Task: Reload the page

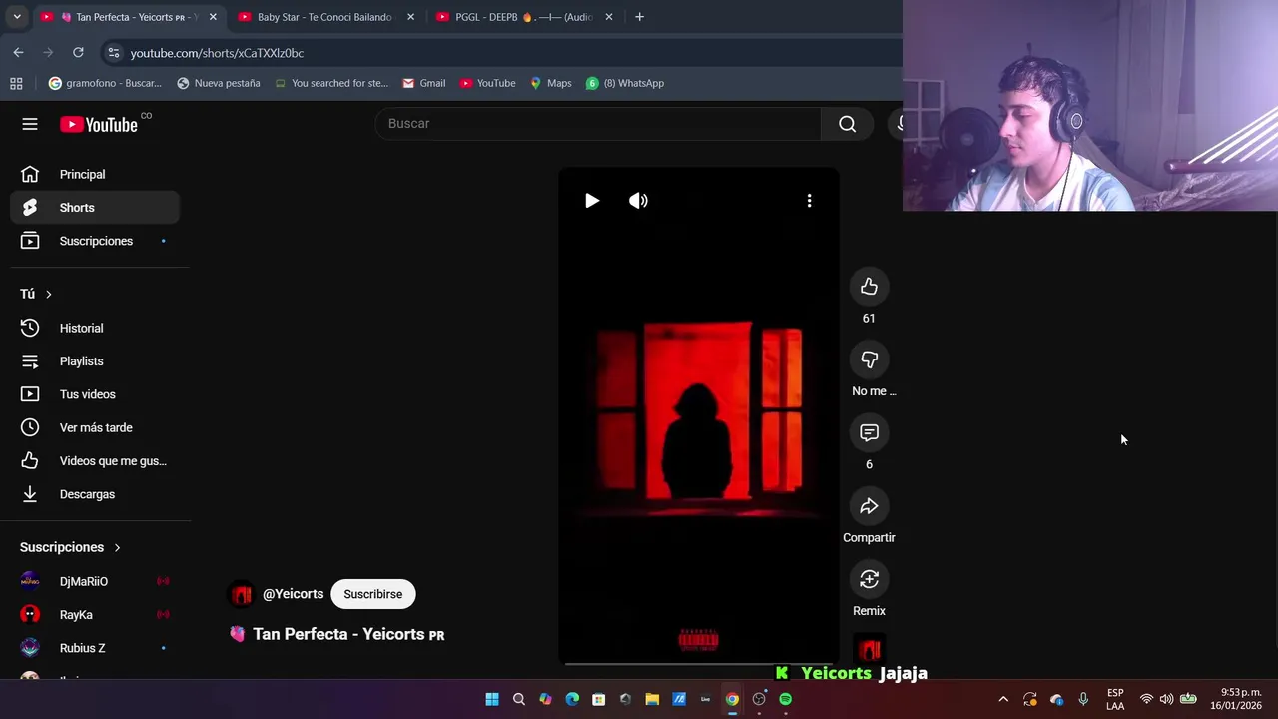Action: [x=78, y=53]
